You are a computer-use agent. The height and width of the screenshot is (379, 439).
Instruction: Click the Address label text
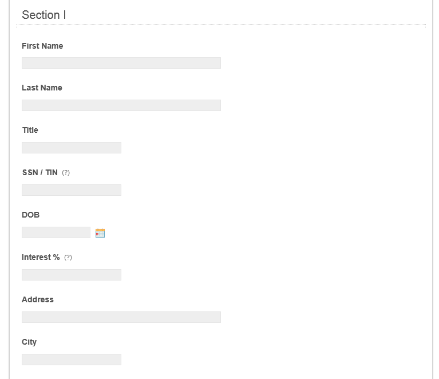(x=38, y=299)
